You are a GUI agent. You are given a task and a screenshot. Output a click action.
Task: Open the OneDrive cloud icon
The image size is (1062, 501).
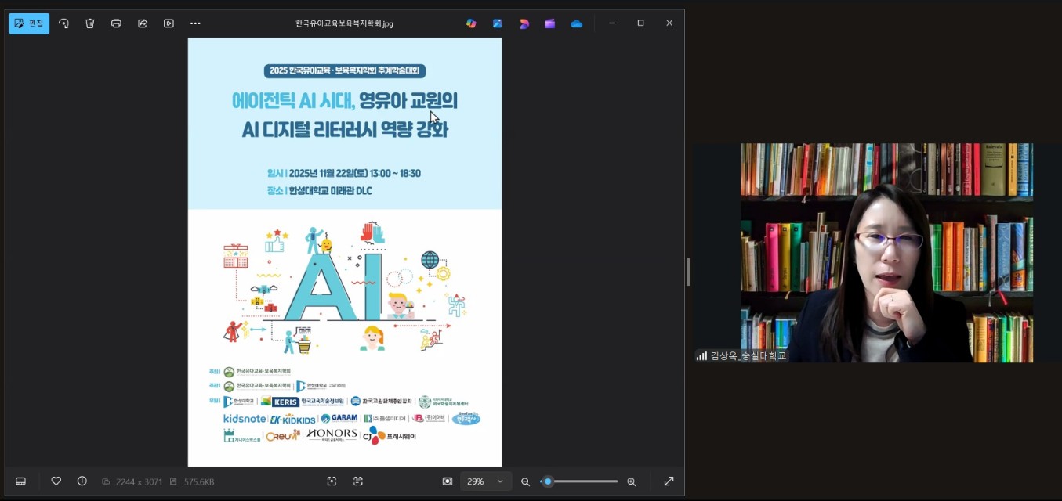coord(577,23)
